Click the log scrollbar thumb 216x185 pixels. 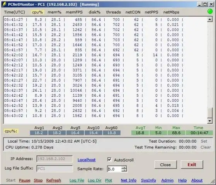pyautogui.click(x=210, y=113)
